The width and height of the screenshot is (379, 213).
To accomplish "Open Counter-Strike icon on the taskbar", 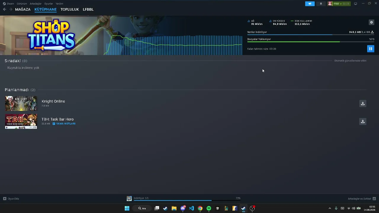I will click(235, 208).
